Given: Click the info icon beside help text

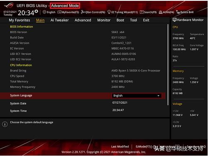Looking at the screenshot, I should (x=5, y=124).
